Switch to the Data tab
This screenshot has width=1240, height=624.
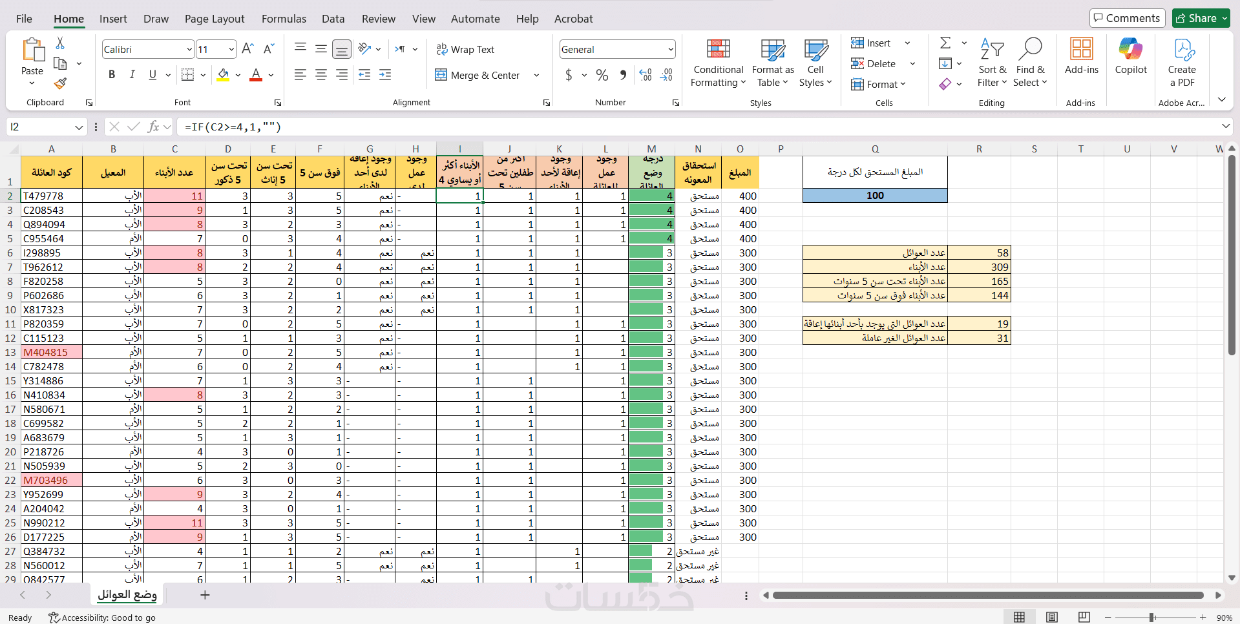pyautogui.click(x=333, y=19)
